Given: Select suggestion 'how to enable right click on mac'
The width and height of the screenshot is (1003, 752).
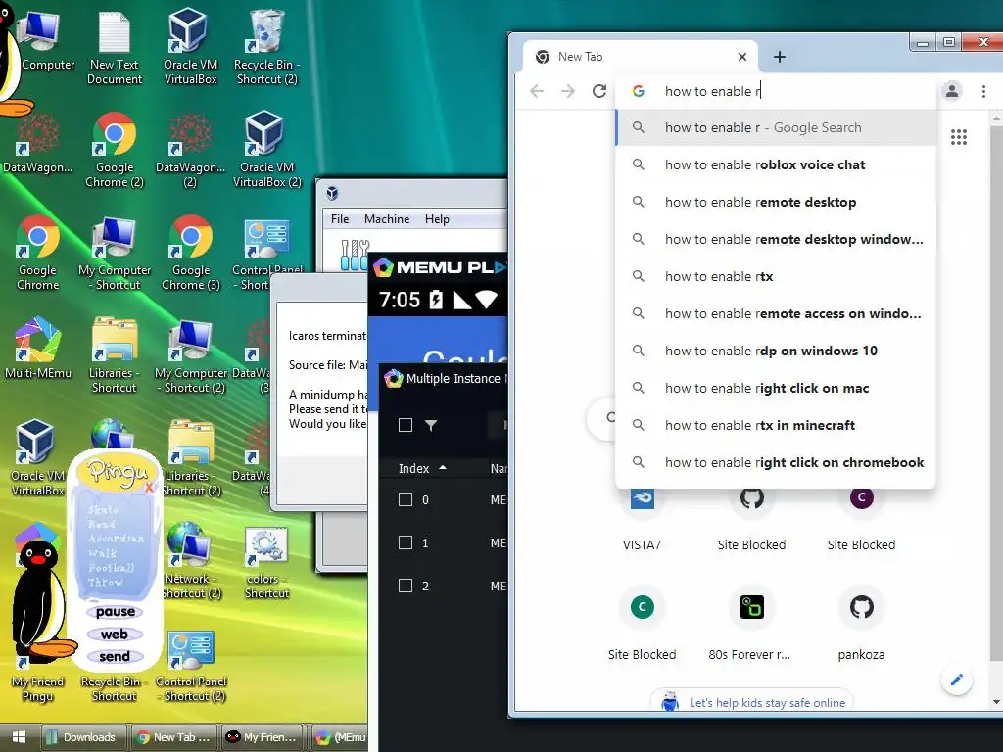Looking at the screenshot, I should pyautogui.click(x=776, y=388).
